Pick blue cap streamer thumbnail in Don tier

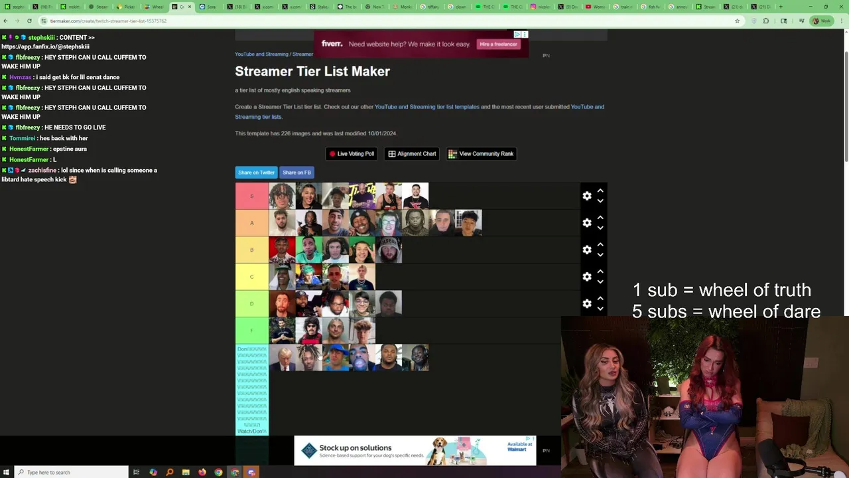pos(335,358)
